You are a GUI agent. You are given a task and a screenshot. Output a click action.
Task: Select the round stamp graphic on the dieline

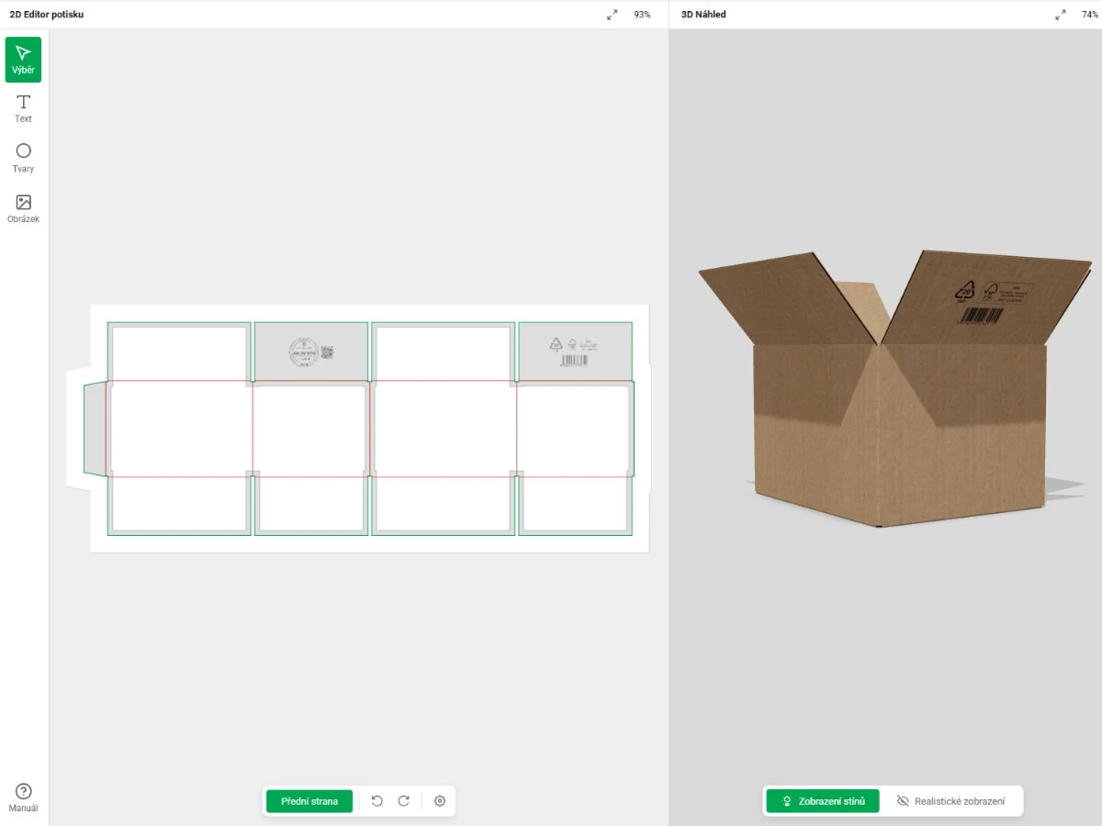click(302, 352)
